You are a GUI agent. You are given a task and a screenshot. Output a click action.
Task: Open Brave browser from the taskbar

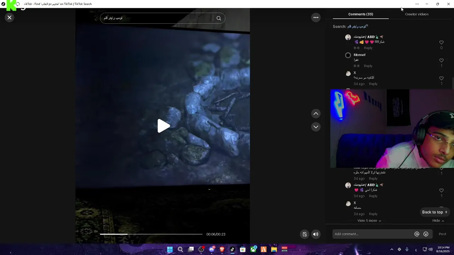222,249
